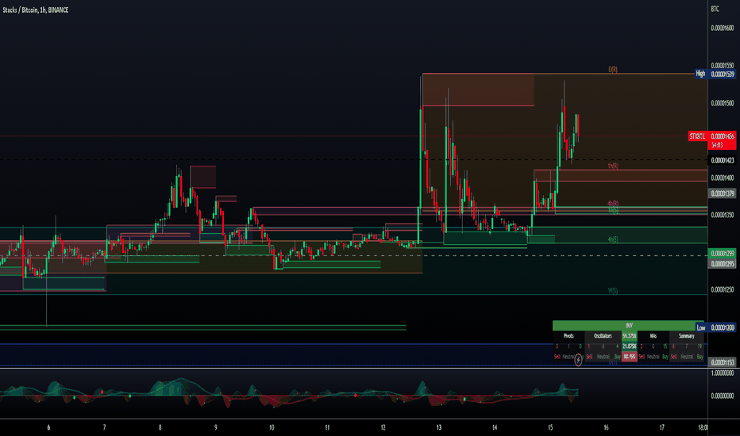Click date 13 on the time axis

click(438, 428)
